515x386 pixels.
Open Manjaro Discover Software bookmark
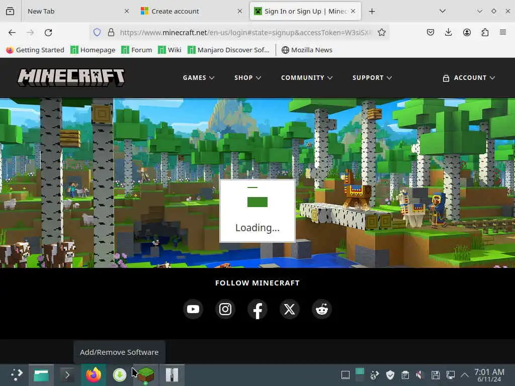point(229,50)
